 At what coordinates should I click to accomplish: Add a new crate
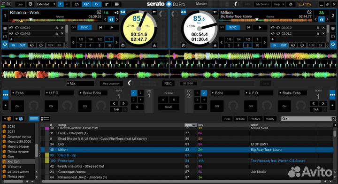[x=7, y=119]
